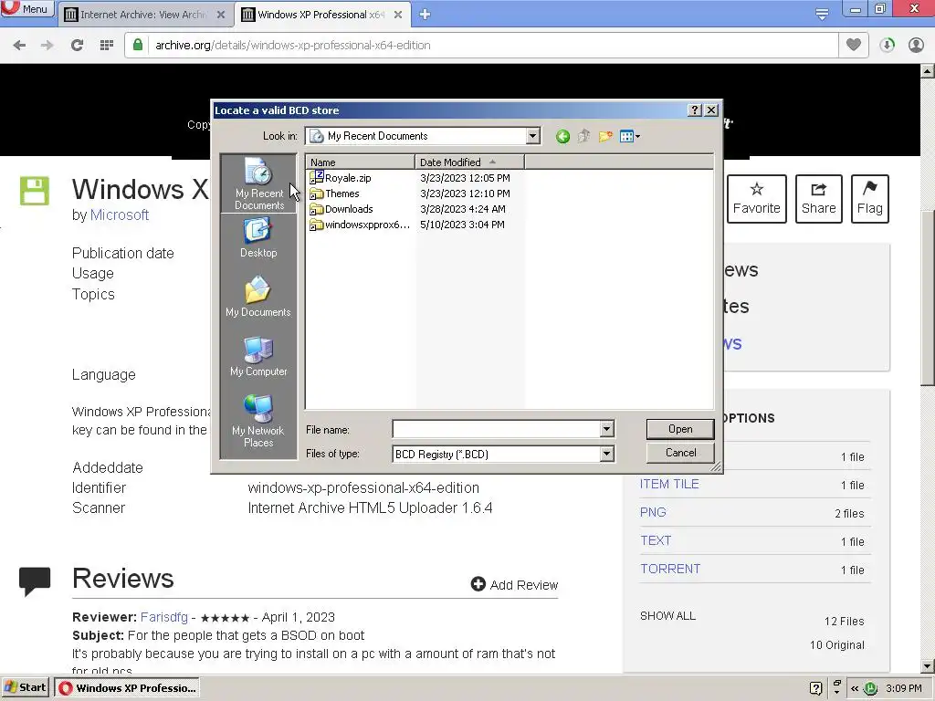The height and width of the screenshot is (701, 935).
Task: Select the Windows XP Professio... taskbar button
Action: pyautogui.click(x=127, y=688)
